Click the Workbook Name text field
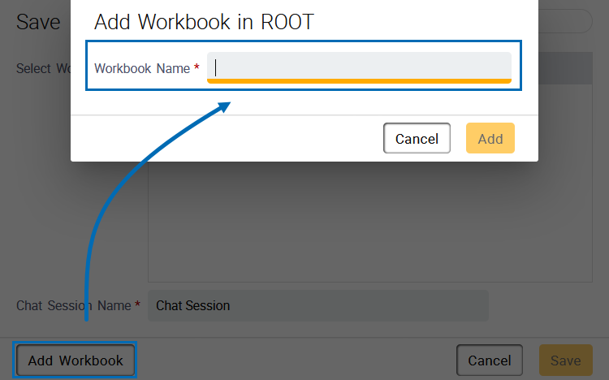Viewport: 609px width, 380px height. pos(359,67)
